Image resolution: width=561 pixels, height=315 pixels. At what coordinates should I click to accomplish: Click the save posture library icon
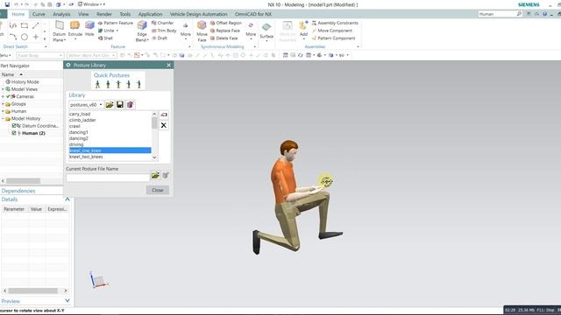(120, 105)
